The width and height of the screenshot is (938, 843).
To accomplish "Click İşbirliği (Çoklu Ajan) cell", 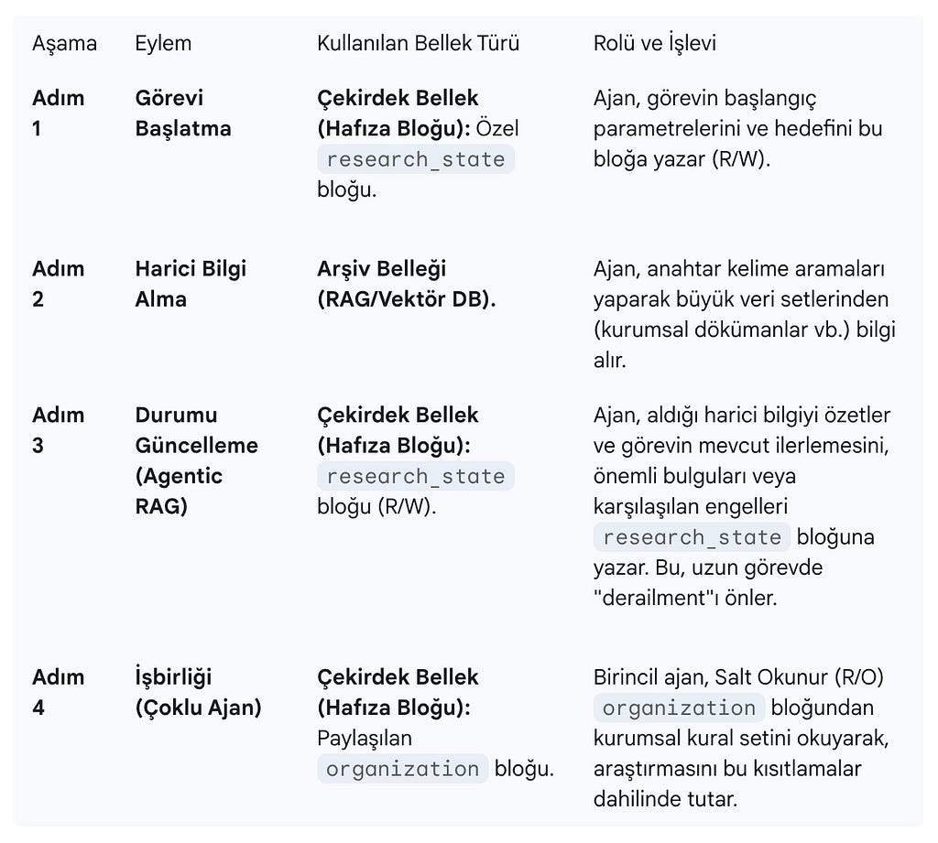I will pos(198,692).
